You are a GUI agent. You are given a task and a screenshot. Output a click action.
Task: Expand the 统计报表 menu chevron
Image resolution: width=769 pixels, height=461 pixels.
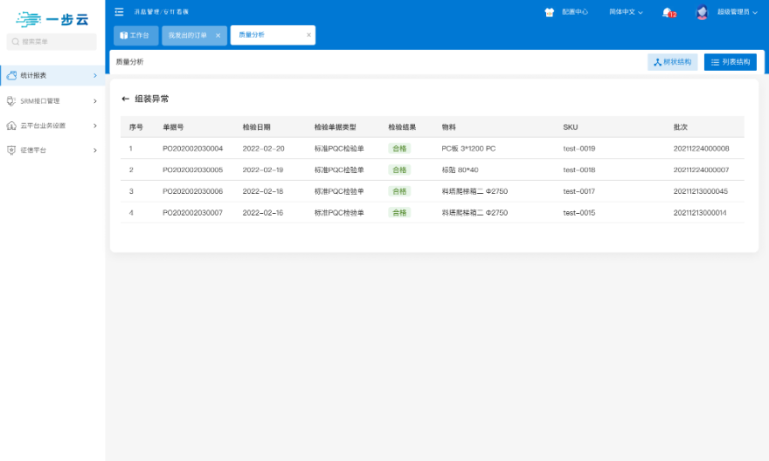tap(94, 76)
